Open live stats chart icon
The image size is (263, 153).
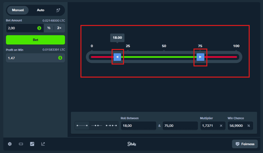[32, 144]
